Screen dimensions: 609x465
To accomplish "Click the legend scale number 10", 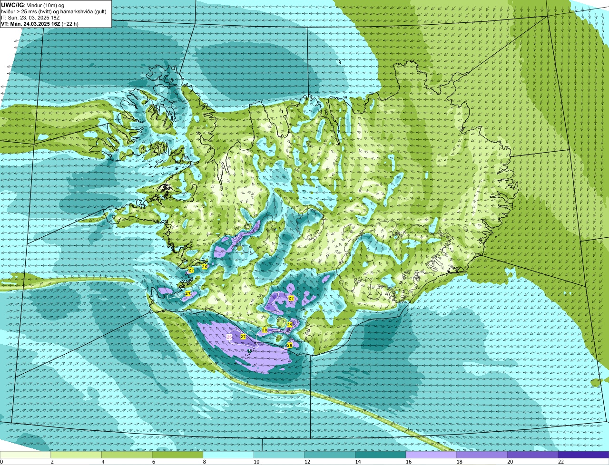I will 256,462.
